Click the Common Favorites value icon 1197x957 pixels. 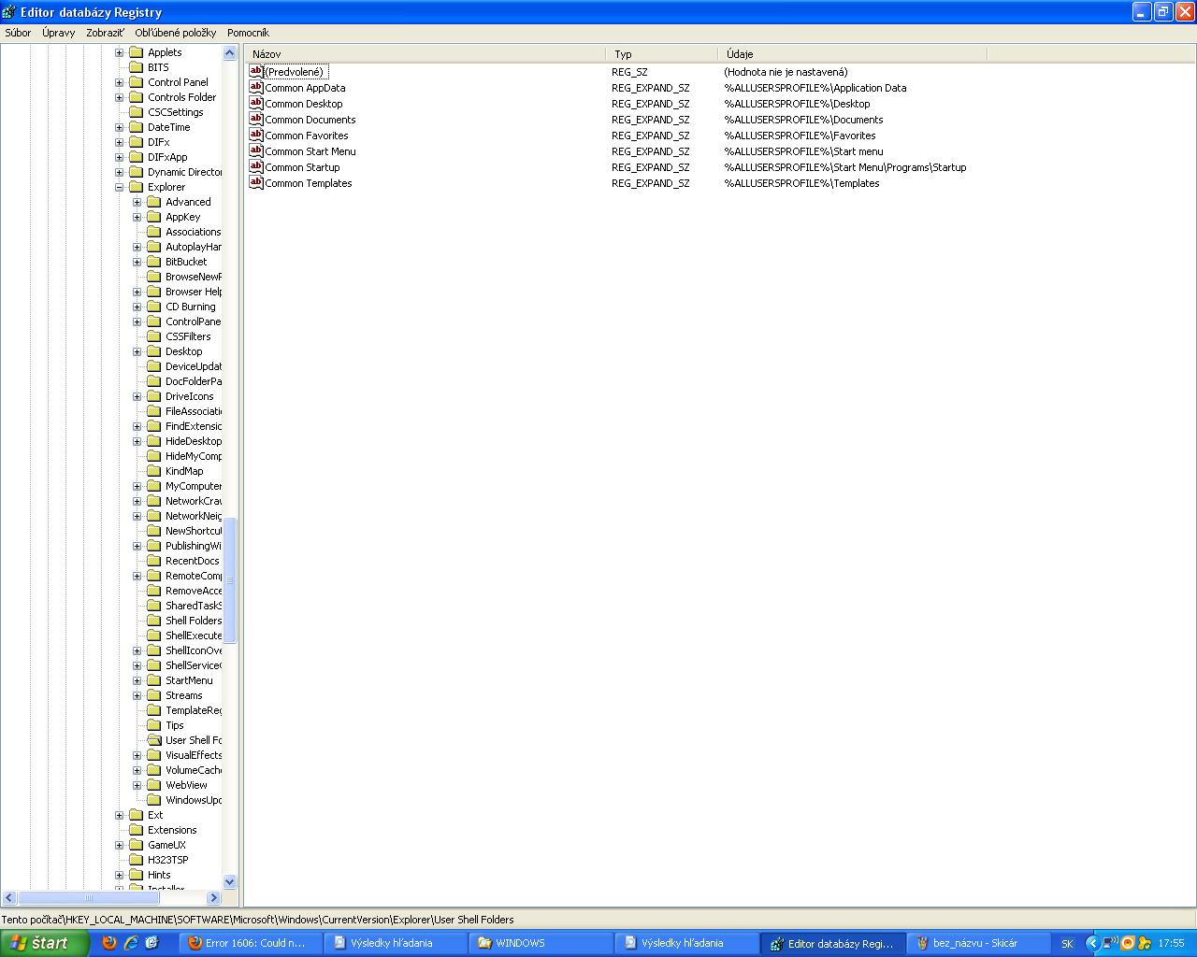coord(256,135)
